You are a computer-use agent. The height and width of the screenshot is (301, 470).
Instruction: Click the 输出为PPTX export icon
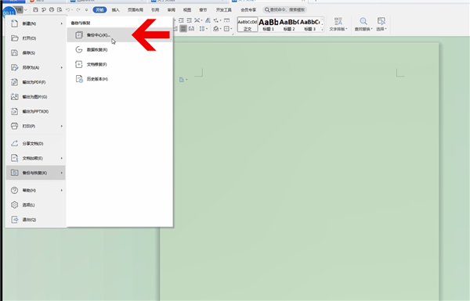tap(14, 111)
